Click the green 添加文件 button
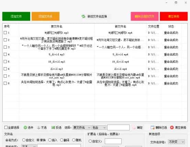This screenshot has height=147, width=190. point(16,16)
